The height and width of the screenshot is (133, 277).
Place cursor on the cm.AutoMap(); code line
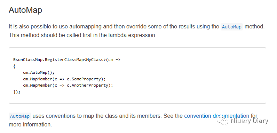pos(39,72)
